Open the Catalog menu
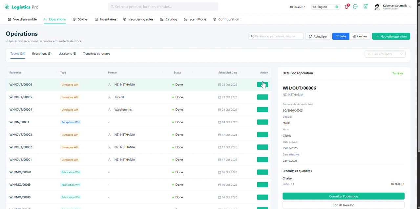 click(169, 19)
